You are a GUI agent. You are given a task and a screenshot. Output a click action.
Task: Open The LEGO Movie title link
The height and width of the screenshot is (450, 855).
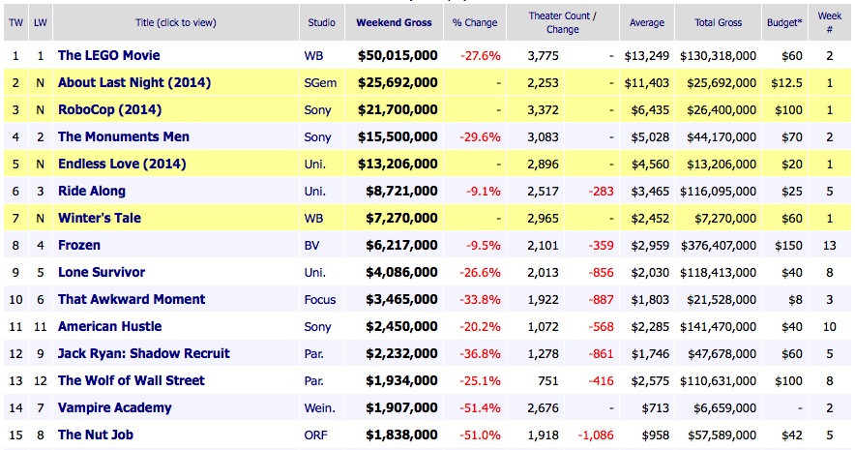coord(108,56)
